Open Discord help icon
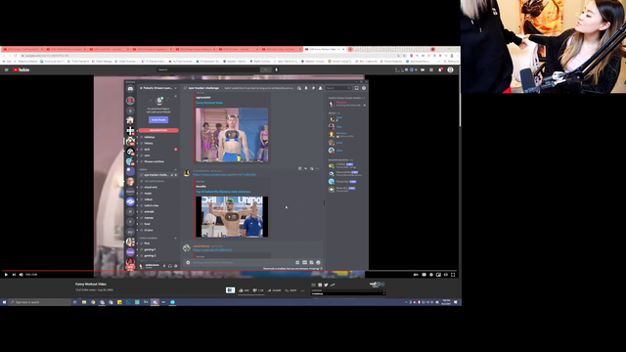The height and width of the screenshot is (352, 626). coord(363,88)
